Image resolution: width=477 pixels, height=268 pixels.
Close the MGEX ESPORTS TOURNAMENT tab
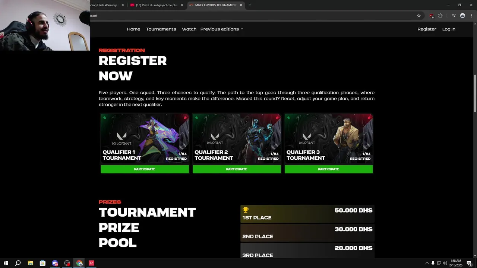(x=241, y=5)
